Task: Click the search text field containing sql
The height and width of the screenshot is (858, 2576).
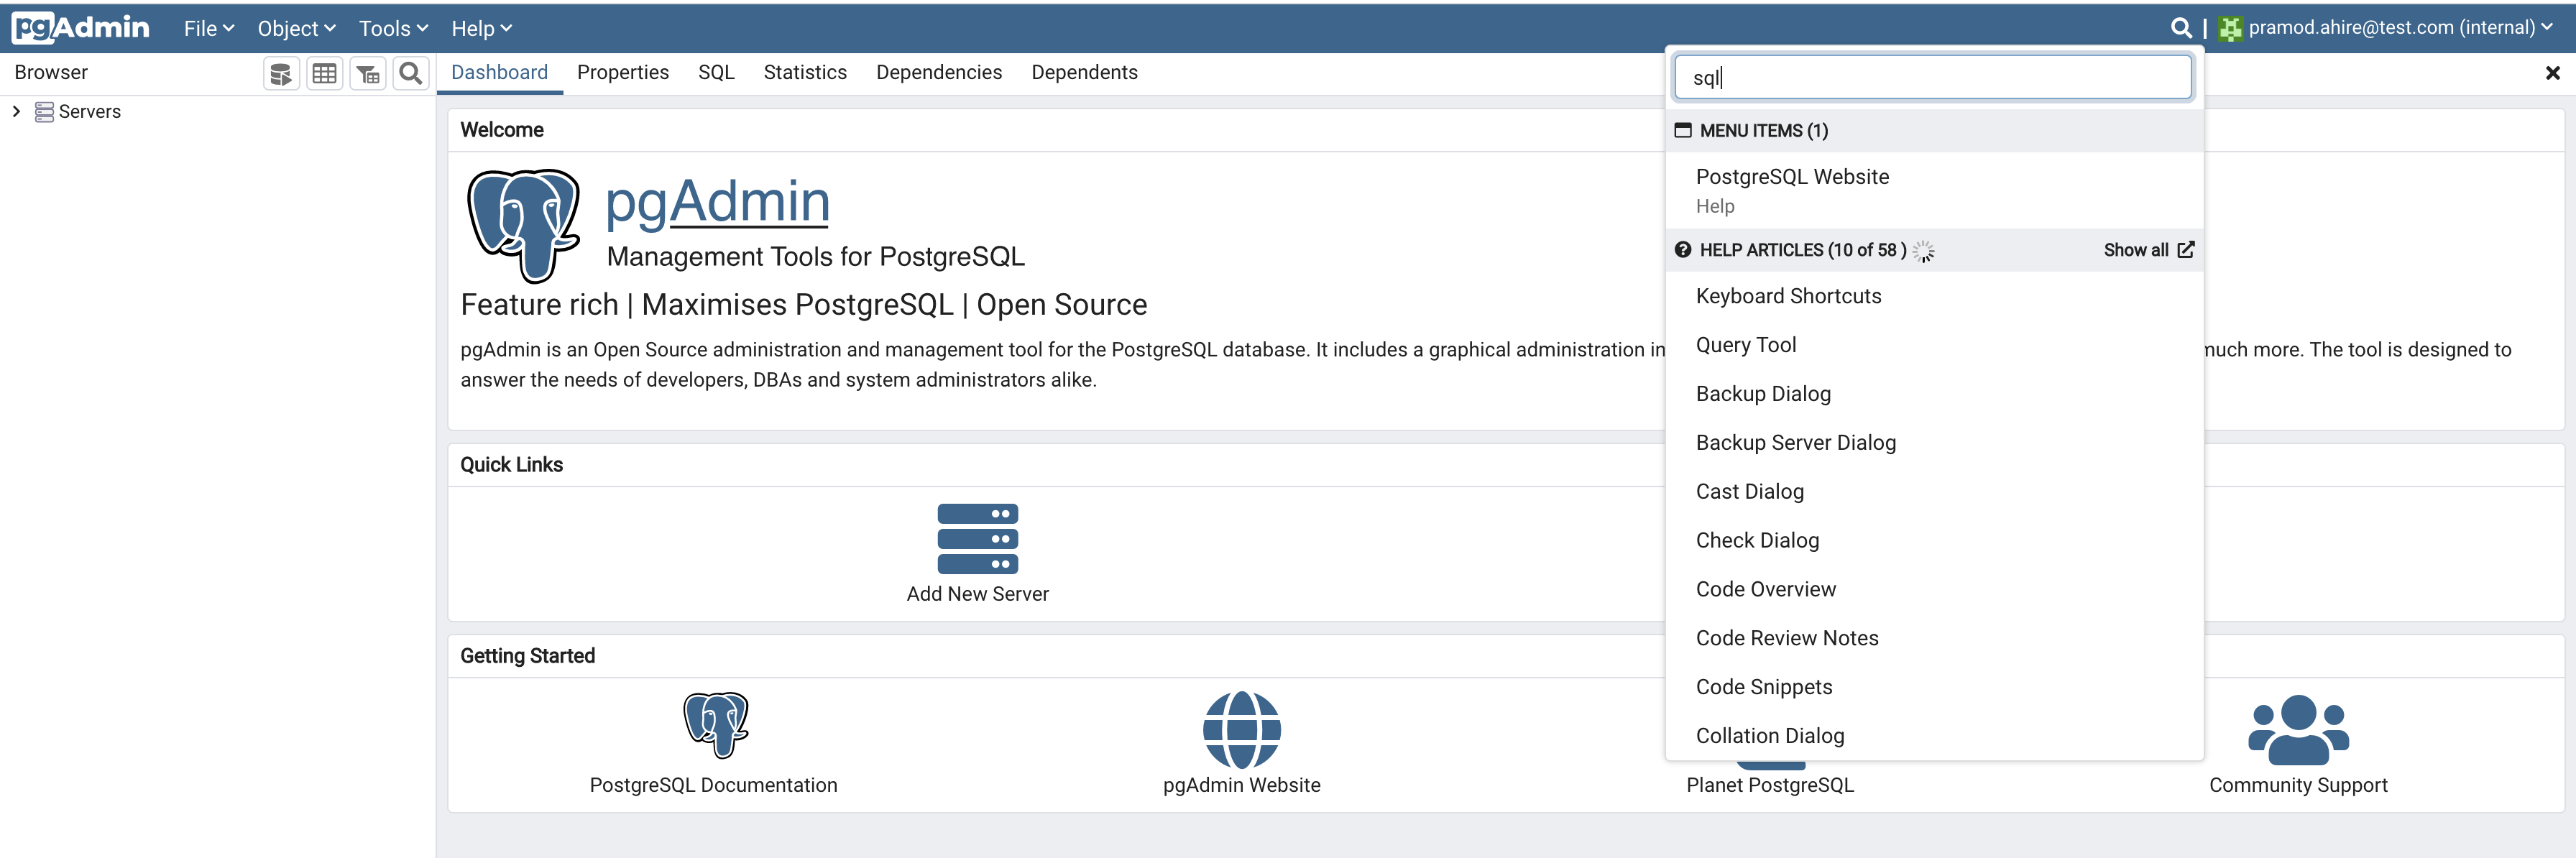Action: 1932,77
